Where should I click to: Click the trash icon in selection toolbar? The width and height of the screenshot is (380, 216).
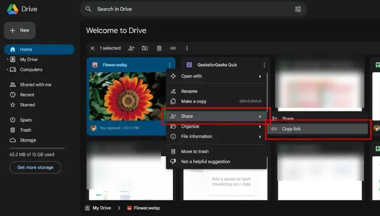click(x=159, y=48)
